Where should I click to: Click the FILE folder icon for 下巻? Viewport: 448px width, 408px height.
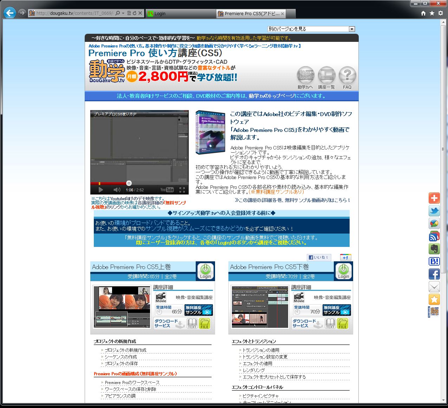point(343,323)
